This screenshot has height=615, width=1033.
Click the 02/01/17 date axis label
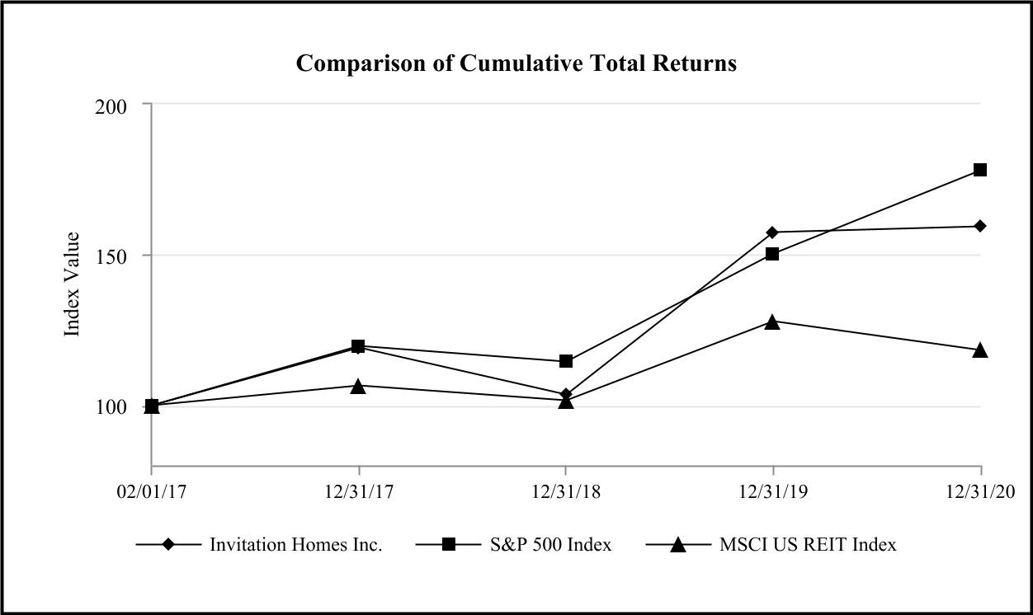click(x=151, y=491)
